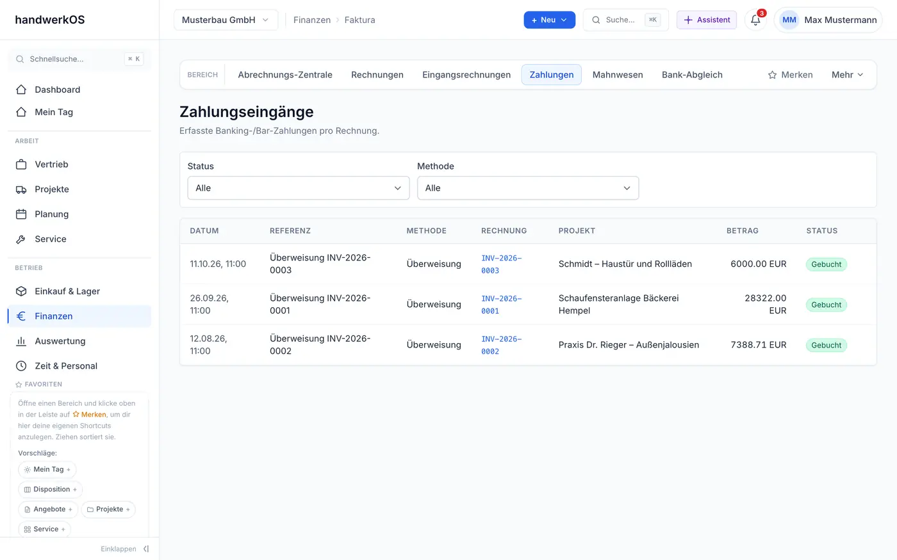The height and width of the screenshot is (560, 897).
Task: Switch to the Abrechnungs-Zentrale tab
Action: tap(285, 75)
